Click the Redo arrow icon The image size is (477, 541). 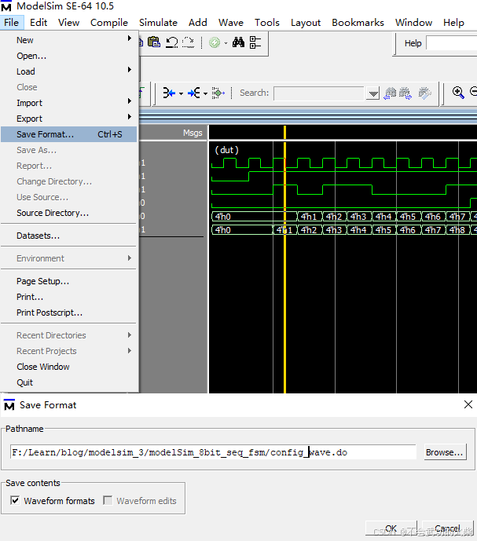point(189,42)
